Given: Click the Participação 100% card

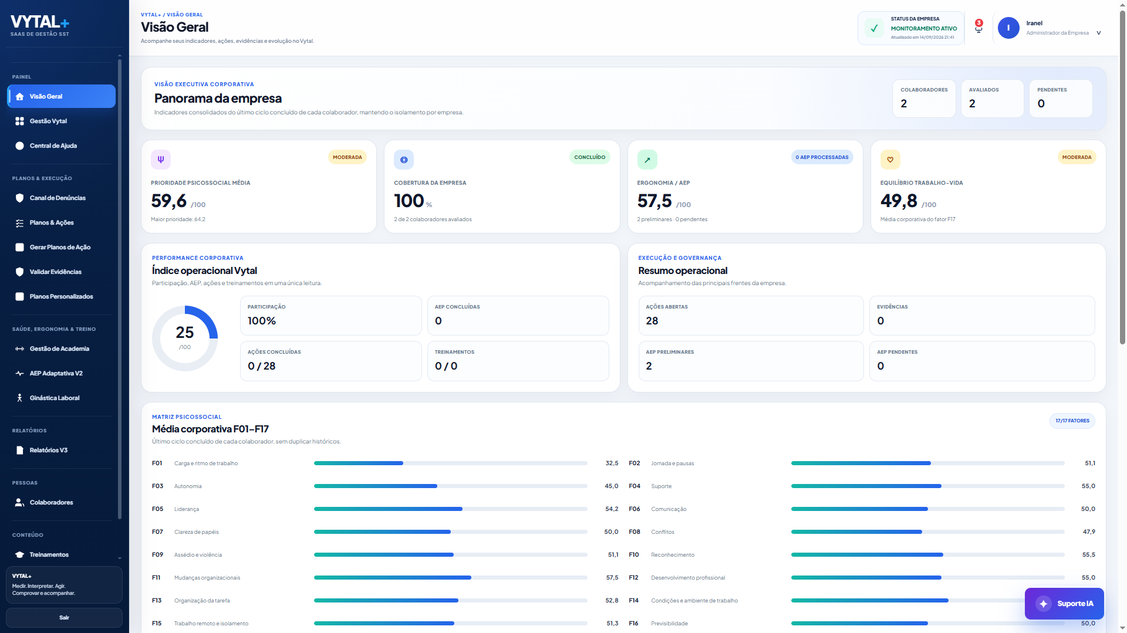Looking at the screenshot, I should click(331, 316).
